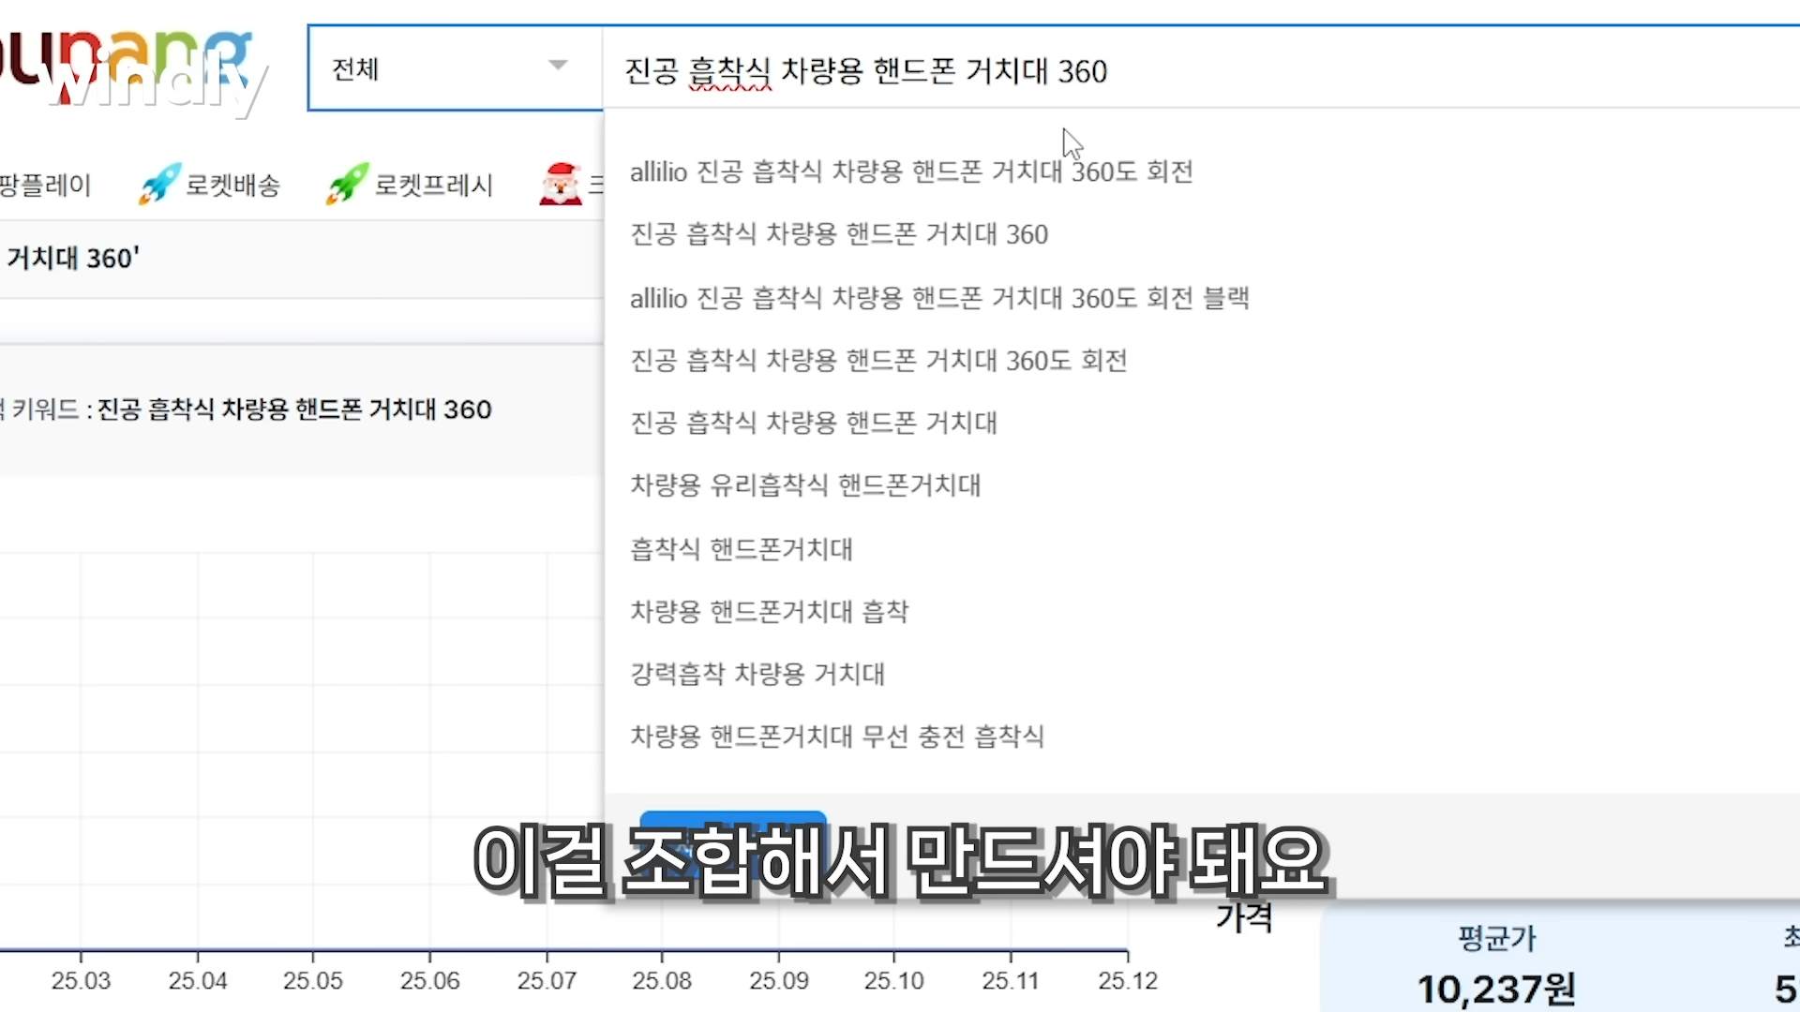Click the 강력흡착 차량용 거치대 suggestion
Screen dimensions: 1800x1012
point(757,674)
